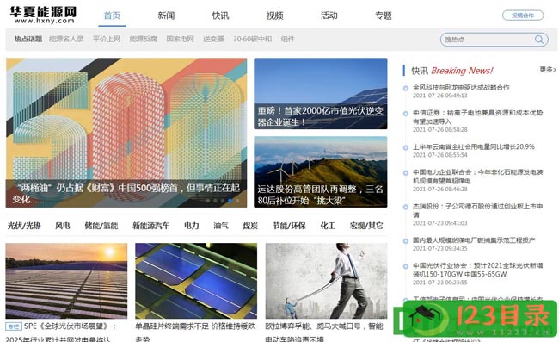Click the 投稿合作 button

tap(523, 16)
